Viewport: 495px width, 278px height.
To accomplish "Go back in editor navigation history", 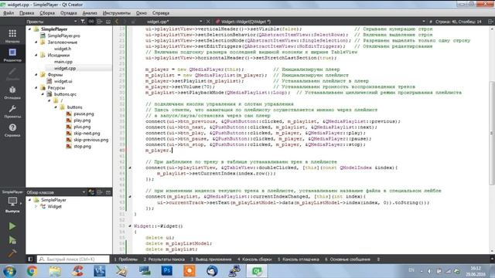I will (117, 22).
